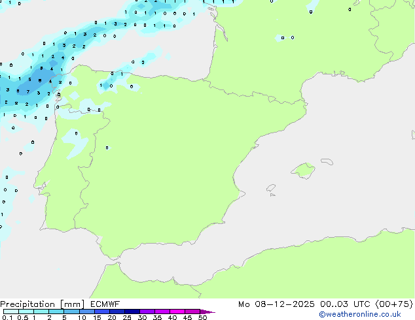Click Ibiza, the outlined island southwest of Mallorca

(271, 188)
